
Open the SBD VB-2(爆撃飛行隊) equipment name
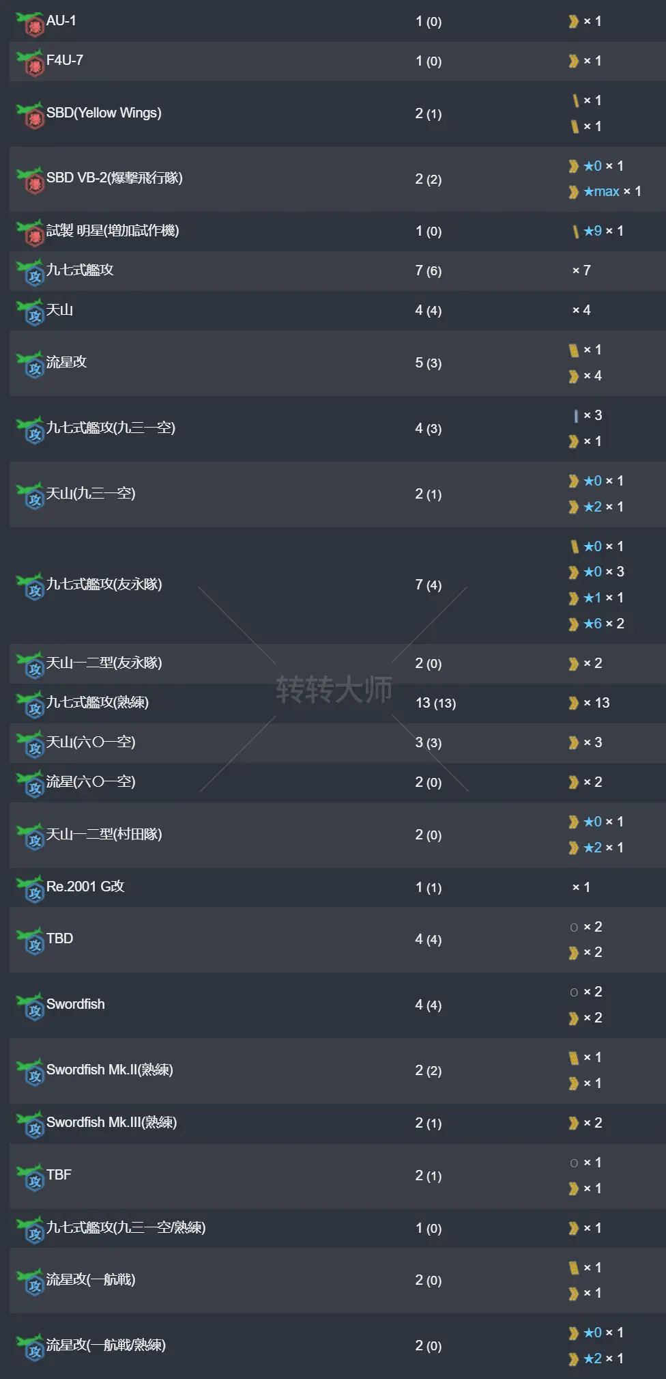point(113,178)
